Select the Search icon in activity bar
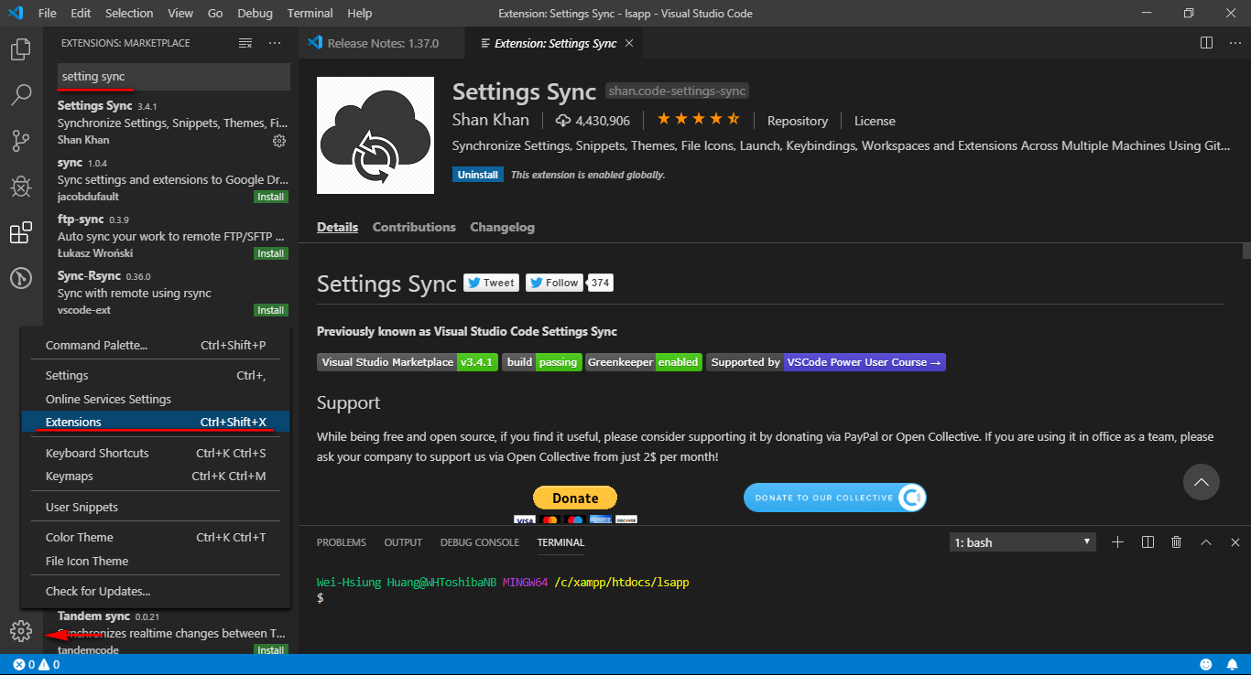The width and height of the screenshot is (1251, 675). coord(20,94)
